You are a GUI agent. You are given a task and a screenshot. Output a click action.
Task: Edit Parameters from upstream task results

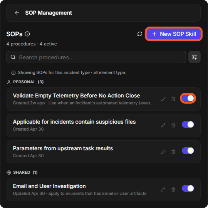163,152
